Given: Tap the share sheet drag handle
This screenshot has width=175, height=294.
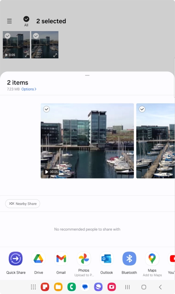Looking at the screenshot, I should [x=87, y=75].
